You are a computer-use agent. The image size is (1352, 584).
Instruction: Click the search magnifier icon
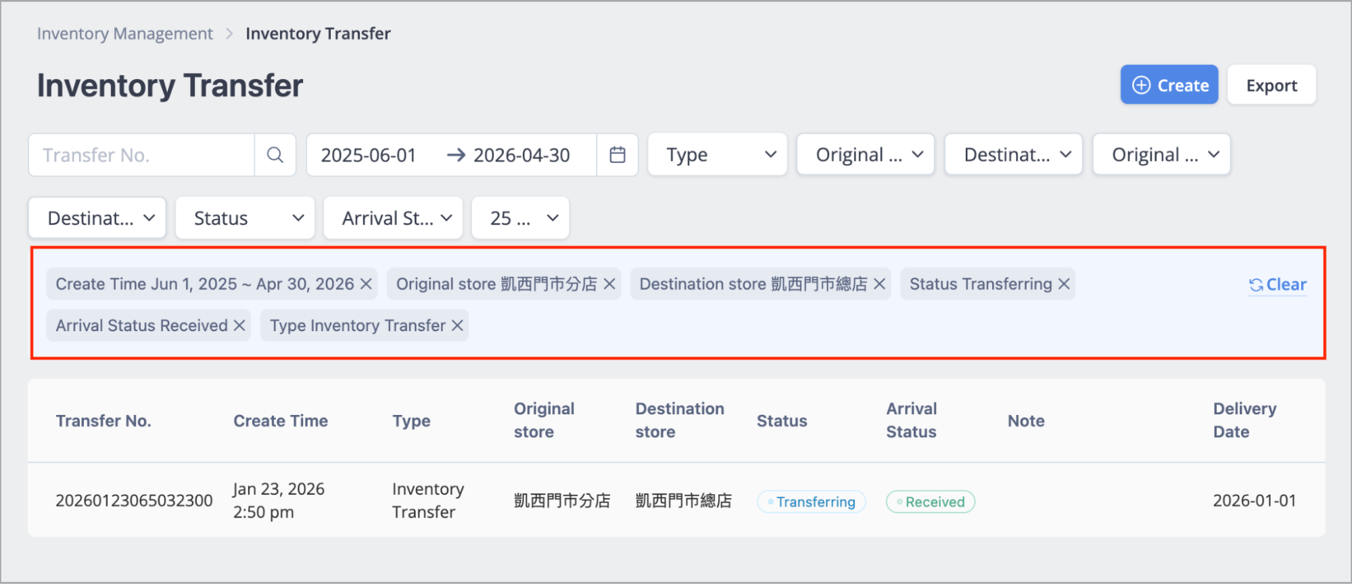click(x=275, y=155)
